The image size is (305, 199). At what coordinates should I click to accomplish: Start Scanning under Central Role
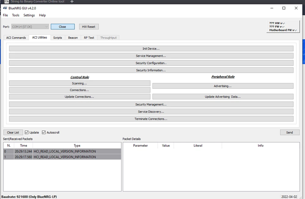(80, 83)
